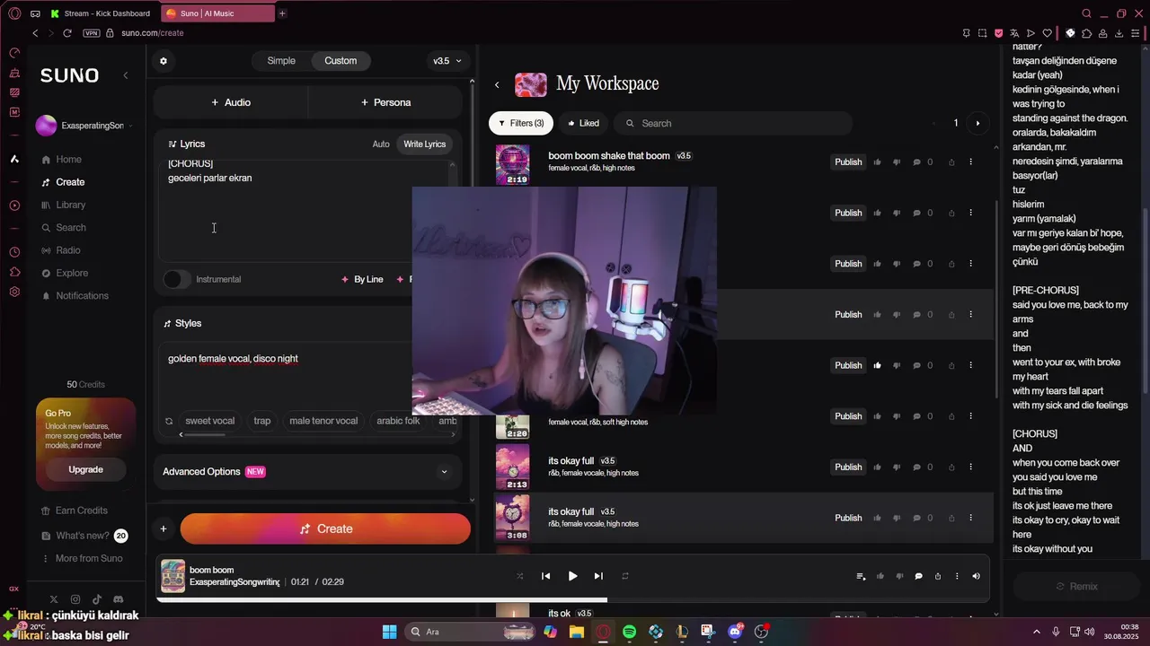Screen dimensions: 1150x646
Task: Open Search in Suno sidebar
Action: (x=63, y=228)
